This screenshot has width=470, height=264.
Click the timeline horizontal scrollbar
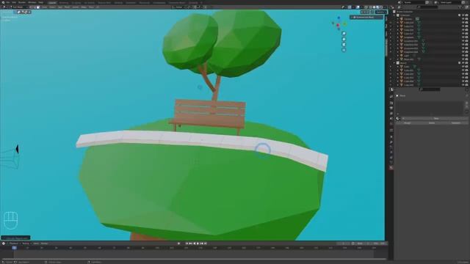194,259
